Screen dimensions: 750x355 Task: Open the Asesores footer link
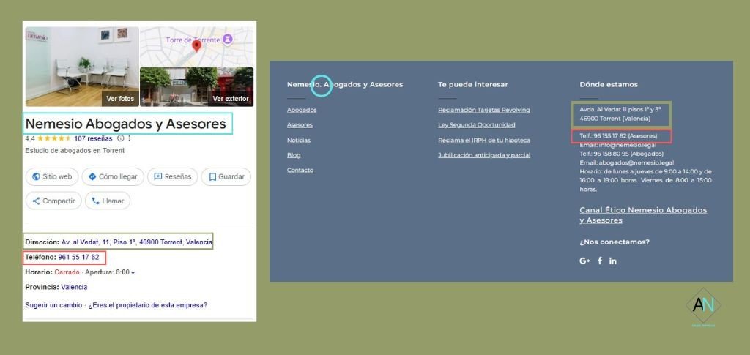tap(300, 124)
